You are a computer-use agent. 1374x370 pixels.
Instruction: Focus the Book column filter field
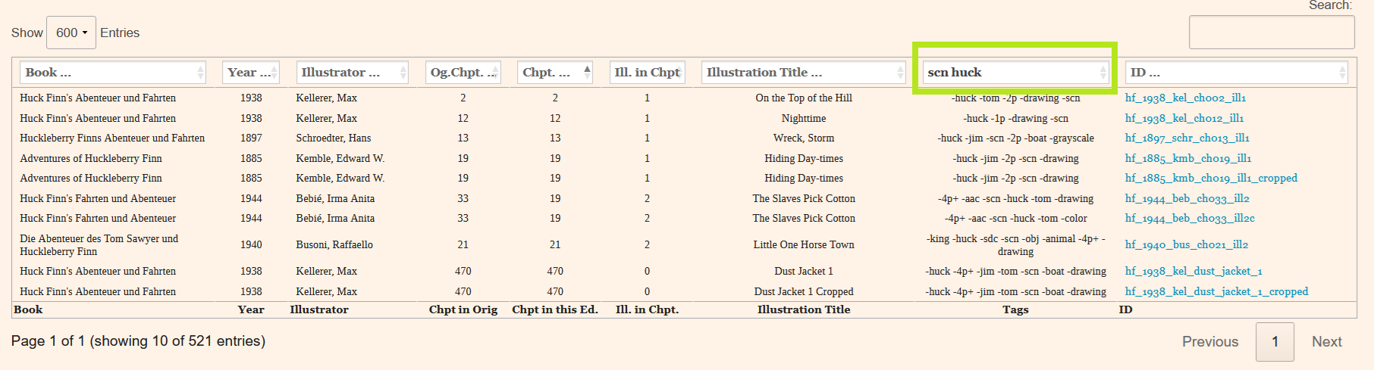pyautogui.click(x=106, y=73)
